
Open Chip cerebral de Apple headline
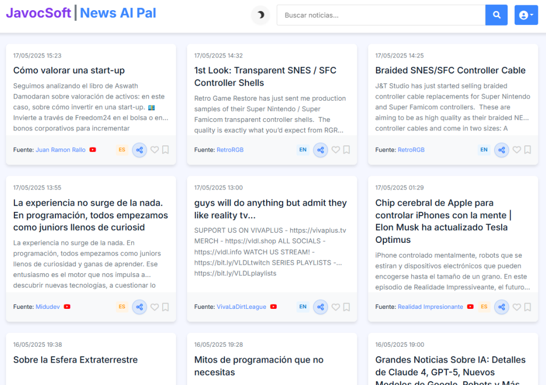tap(443, 221)
